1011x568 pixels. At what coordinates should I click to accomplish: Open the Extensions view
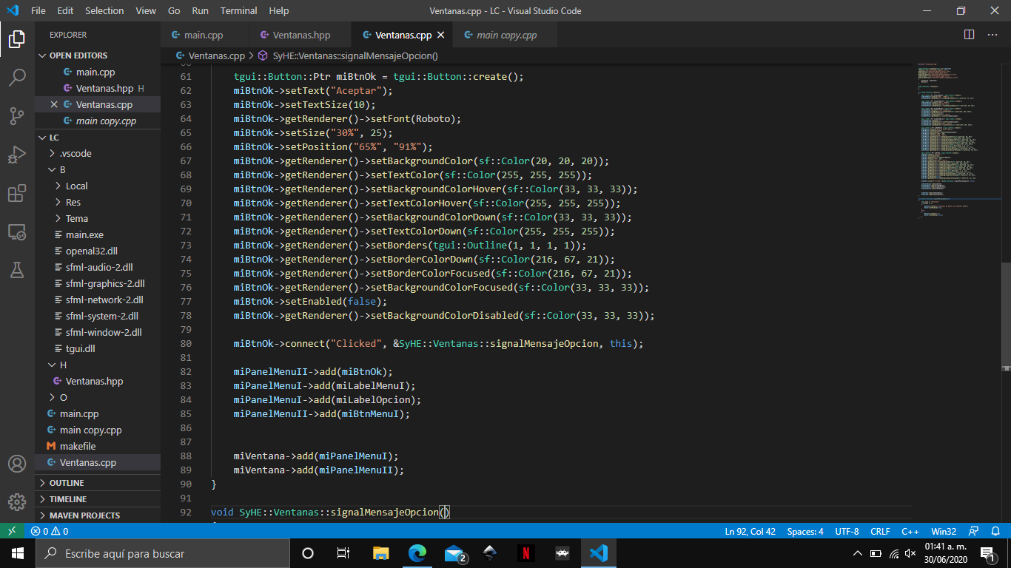point(16,194)
